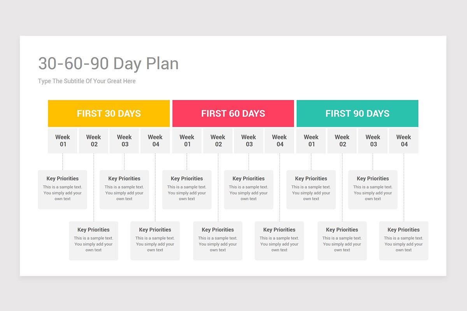The width and height of the screenshot is (467, 311).
Task: Select Week 02 under First 90 Days
Action: coord(342,141)
